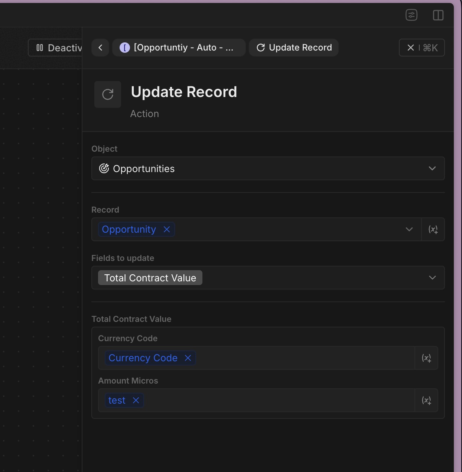Viewport: 462px width, 472px height.
Task: Click the Update Record heading title
Action: [184, 92]
